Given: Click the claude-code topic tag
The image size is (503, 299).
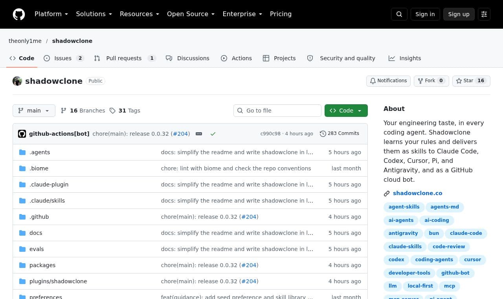Looking at the screenshot, I should (x=466, y=233).
